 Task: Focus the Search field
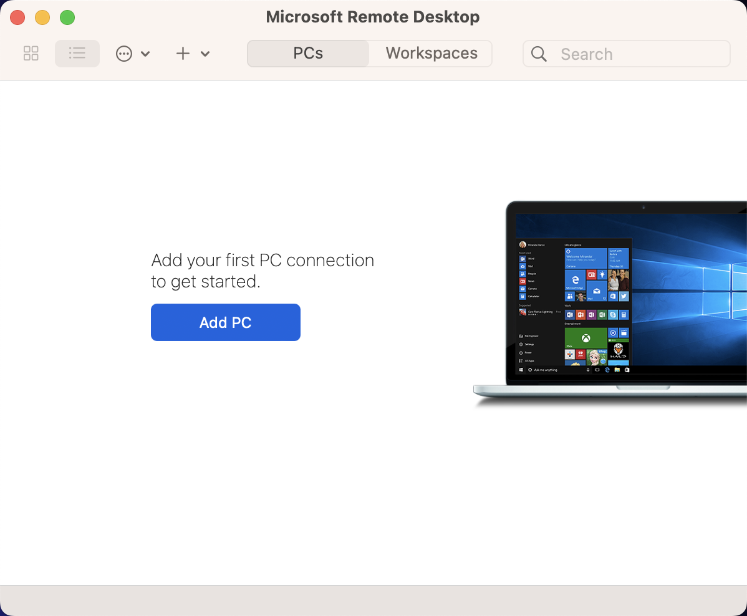627,54
